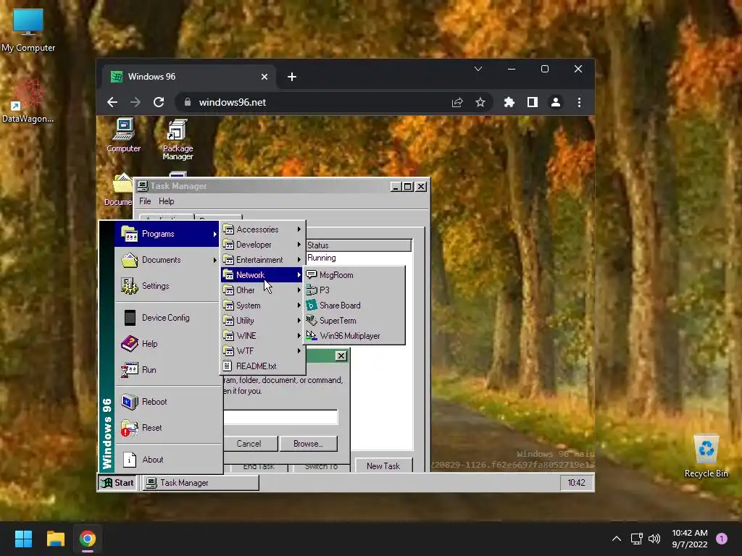This screenshot has width=742, height=556.
Task: Open Settings from the Start menu
Action: [x=167, y=285]
